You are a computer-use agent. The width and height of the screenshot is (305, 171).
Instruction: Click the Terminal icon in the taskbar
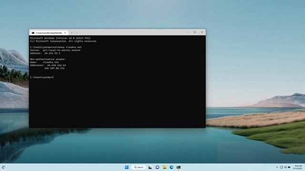pos(179,167)
